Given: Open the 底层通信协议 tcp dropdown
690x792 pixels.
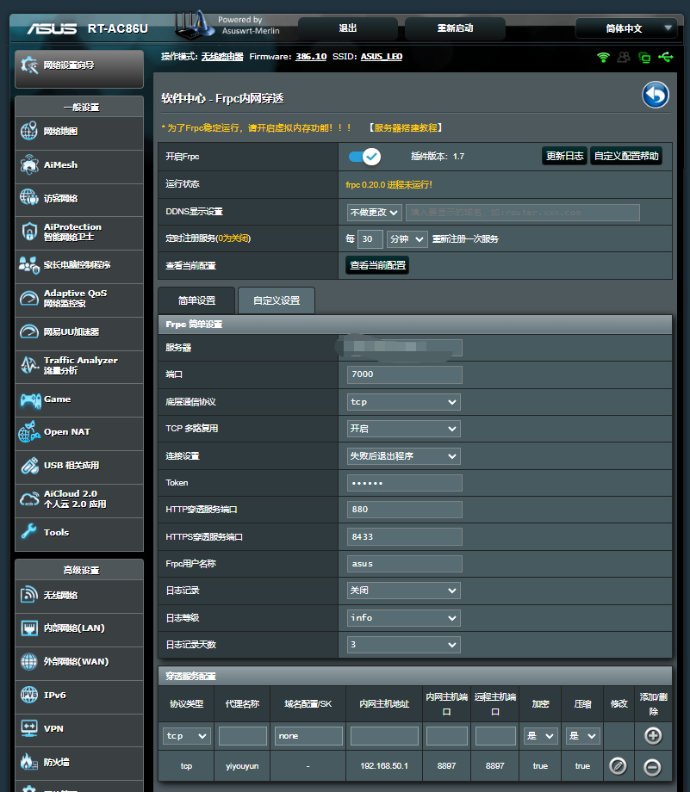Looking at the screenshot, I should click(403, 402).
